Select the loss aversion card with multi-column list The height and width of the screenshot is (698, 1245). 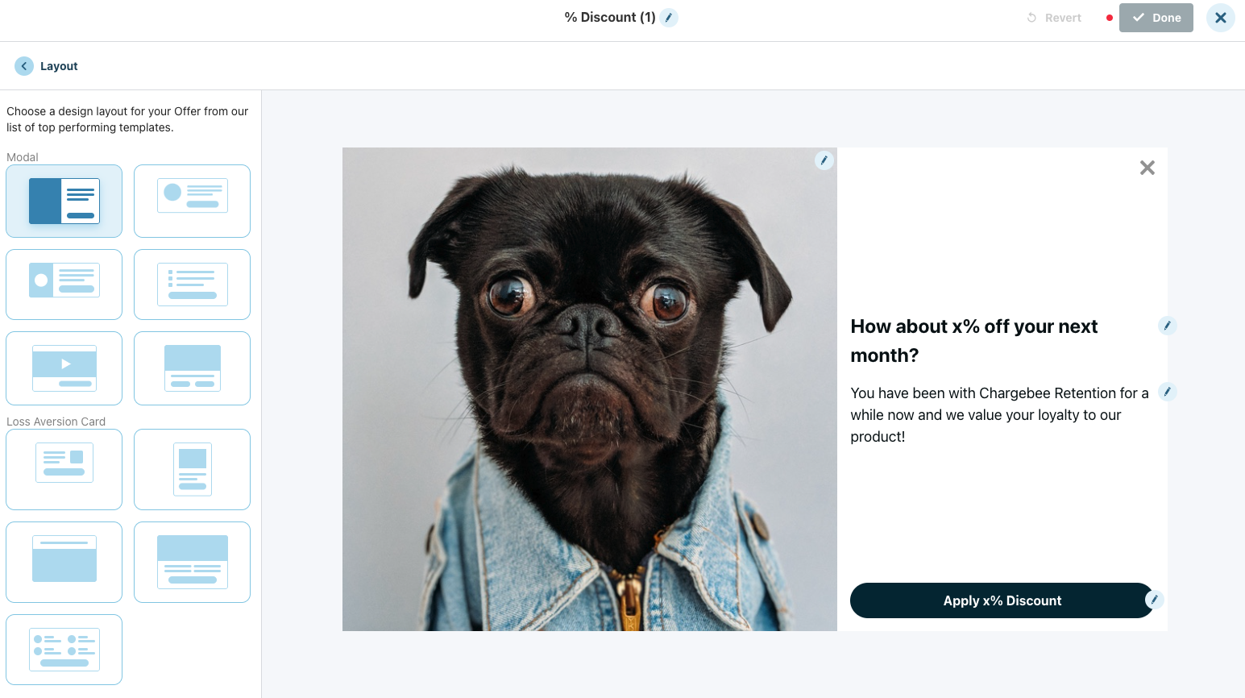[64, 650]
